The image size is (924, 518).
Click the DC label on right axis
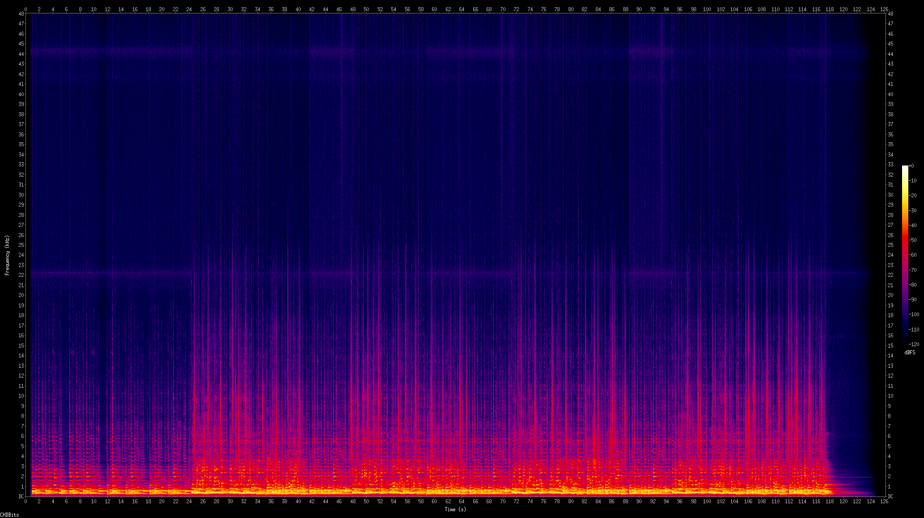point(890,497)
